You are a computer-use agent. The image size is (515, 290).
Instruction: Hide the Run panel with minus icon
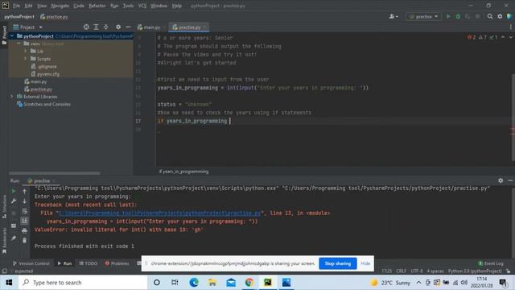pyautogui.click(x=510, y=180)
